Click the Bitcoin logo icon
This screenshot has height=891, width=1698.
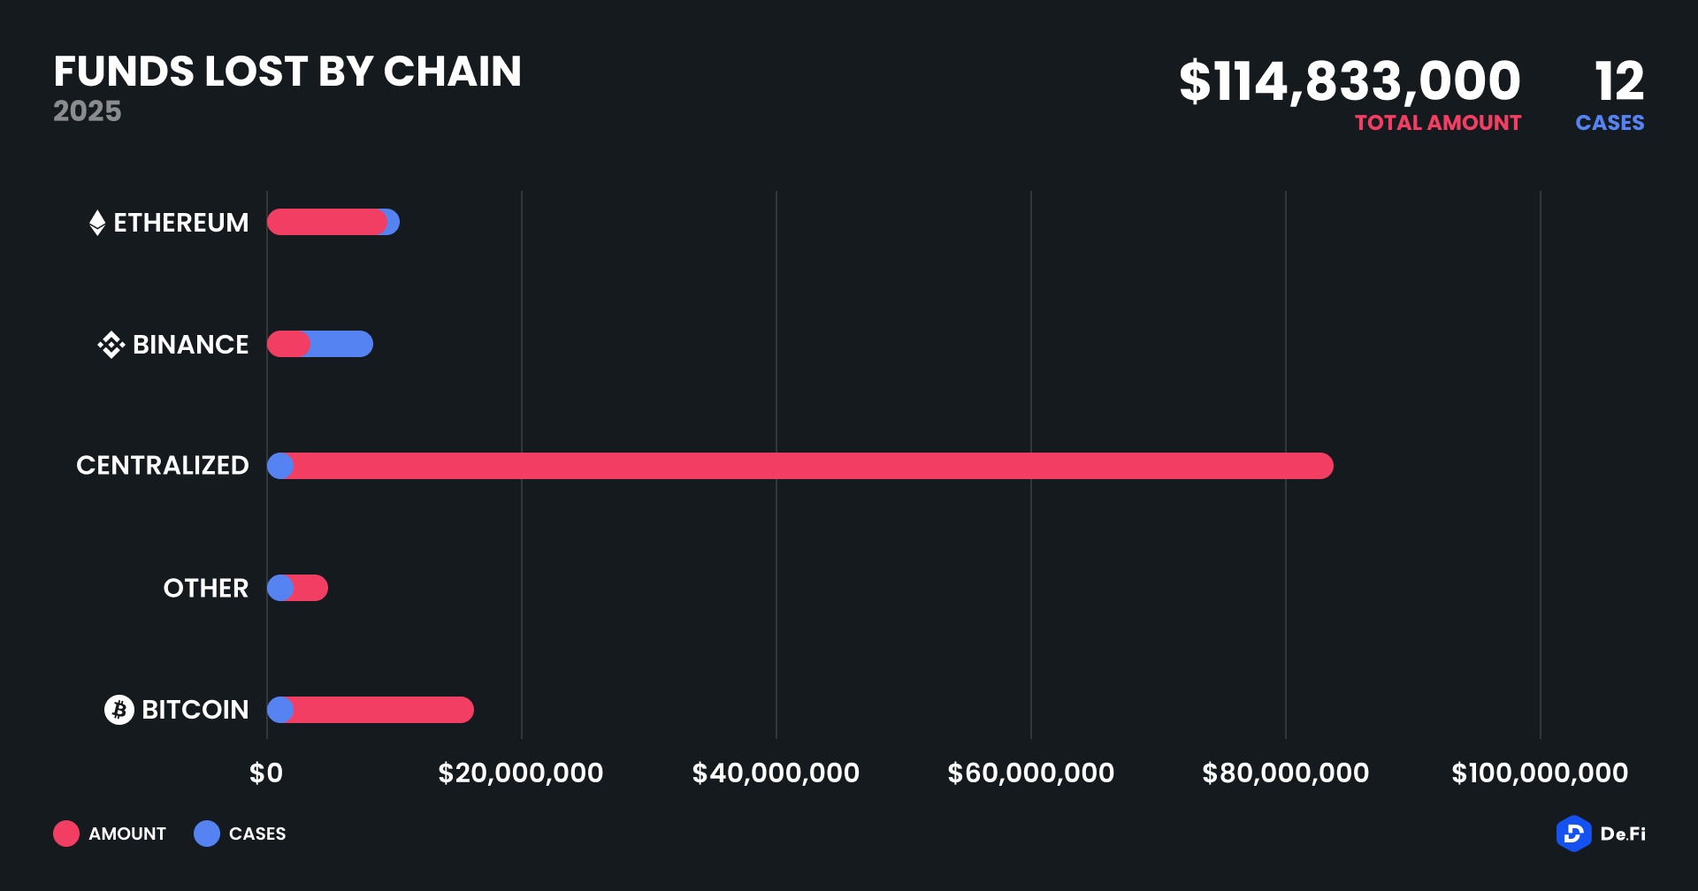tap(119, 710)
